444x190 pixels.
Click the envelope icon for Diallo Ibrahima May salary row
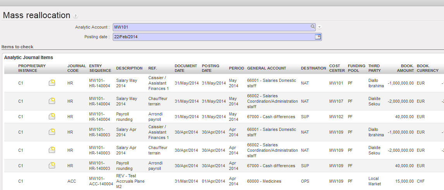click(x=52, y=83)
